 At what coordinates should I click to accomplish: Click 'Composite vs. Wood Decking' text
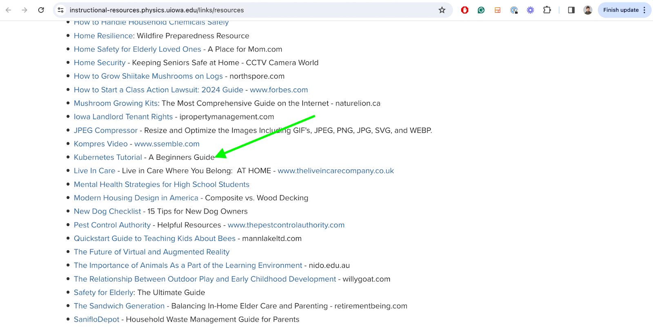257,198
